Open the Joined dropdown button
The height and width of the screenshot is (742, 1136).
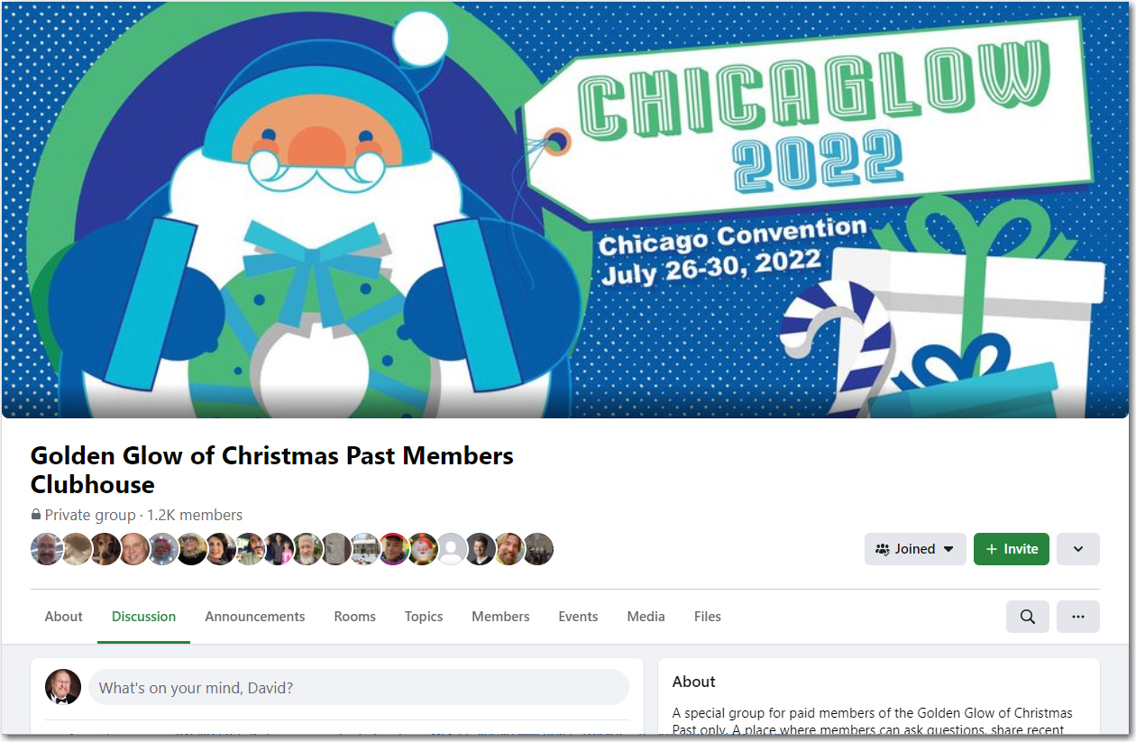click(x=915, y=549)
